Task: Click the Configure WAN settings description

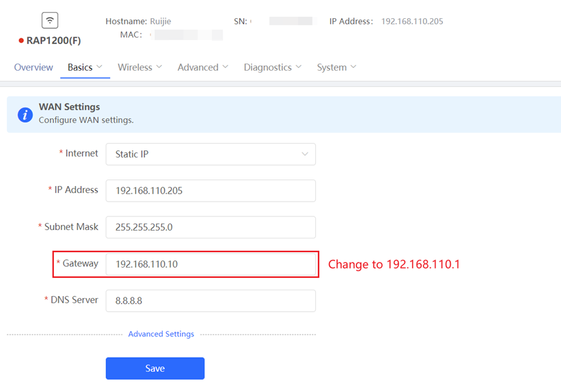Action: click(x=86, y=120)
